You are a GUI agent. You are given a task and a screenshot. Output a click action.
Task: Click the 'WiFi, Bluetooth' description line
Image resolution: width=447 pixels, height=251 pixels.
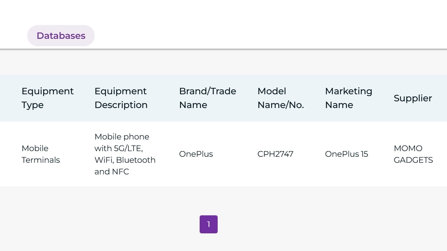pyautogui.click(x=125, y=160)
